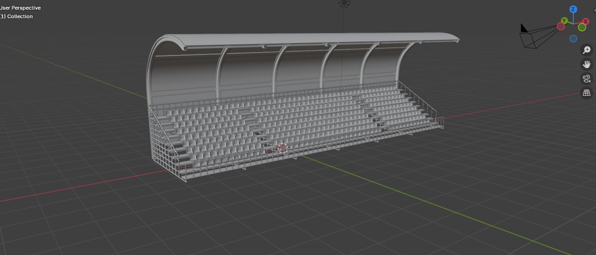Click the (1) Collection label
Viewport: 596px width, 255px height.
16,16
